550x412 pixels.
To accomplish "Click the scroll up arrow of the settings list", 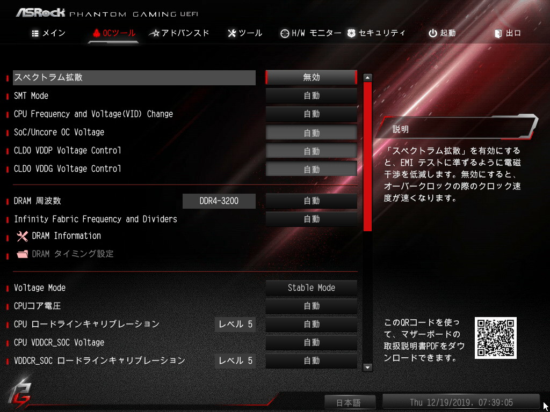I will point(367,77).
